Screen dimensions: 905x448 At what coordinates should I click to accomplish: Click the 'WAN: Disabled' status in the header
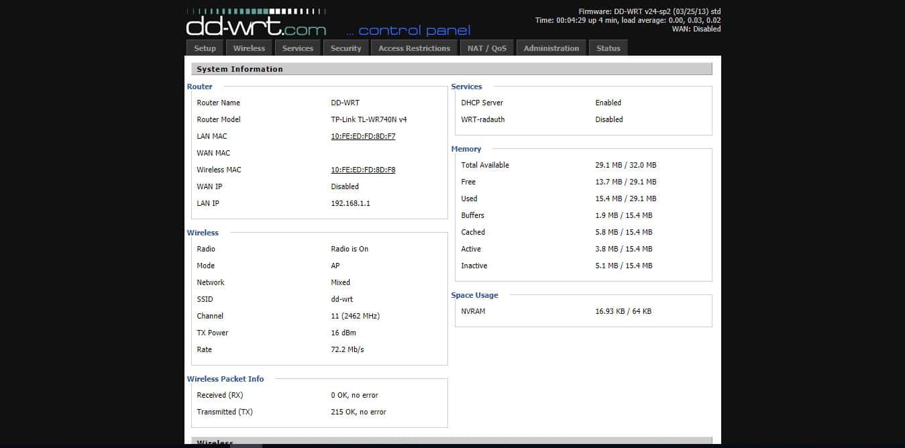coord(696,29)
